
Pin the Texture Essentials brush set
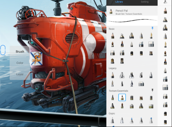(x=152, y=90)
